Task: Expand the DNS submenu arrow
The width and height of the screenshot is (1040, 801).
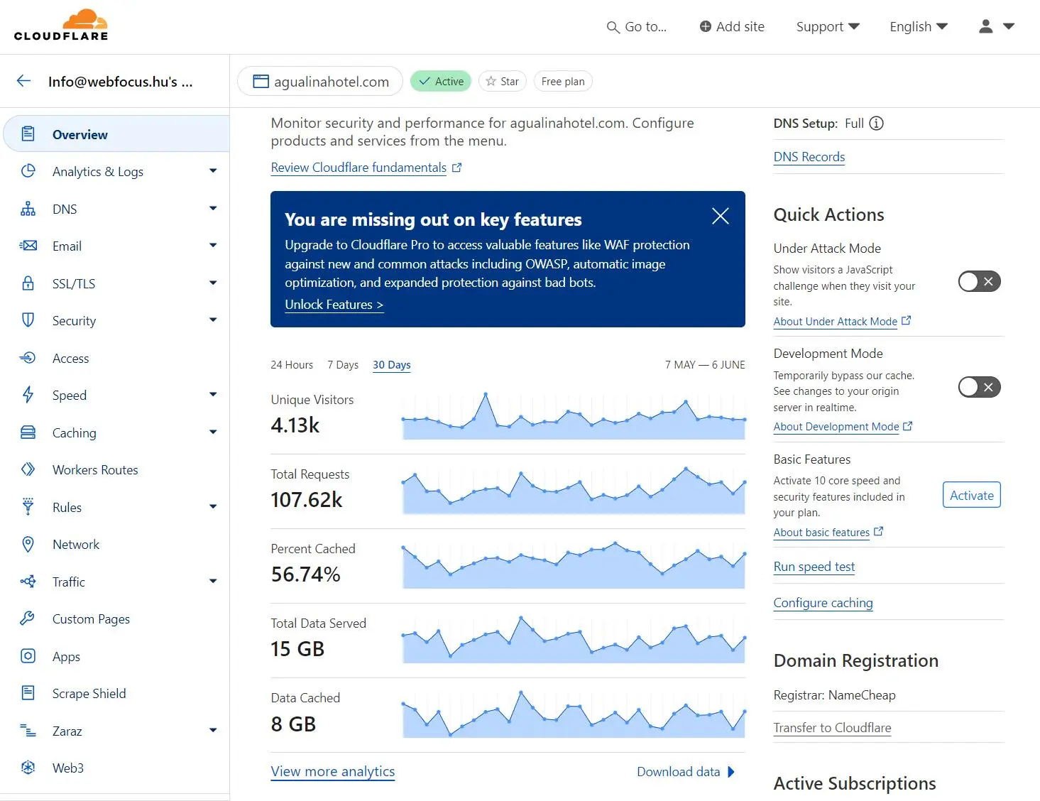Action: (x=213, y=208)
